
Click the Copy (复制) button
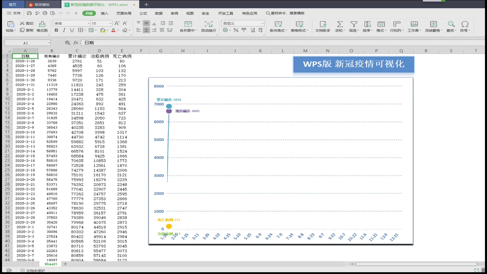coord(27,30)
